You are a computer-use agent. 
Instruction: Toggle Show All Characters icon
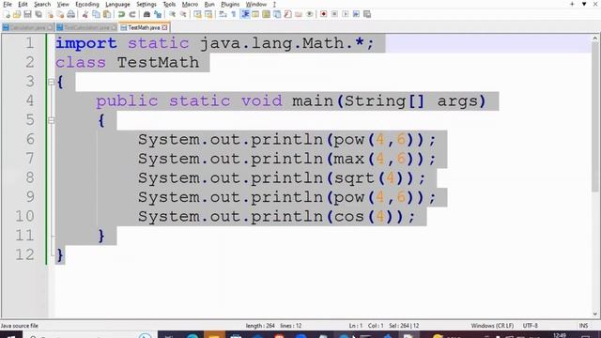coord(234,14)
